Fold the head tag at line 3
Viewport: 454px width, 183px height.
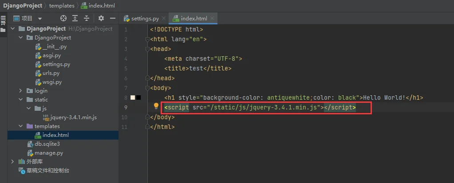pos(148,49)
